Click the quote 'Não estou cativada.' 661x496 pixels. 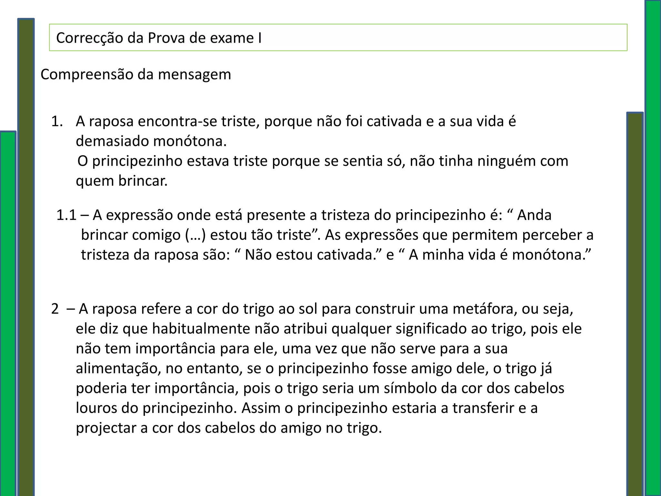pos(313,255)
